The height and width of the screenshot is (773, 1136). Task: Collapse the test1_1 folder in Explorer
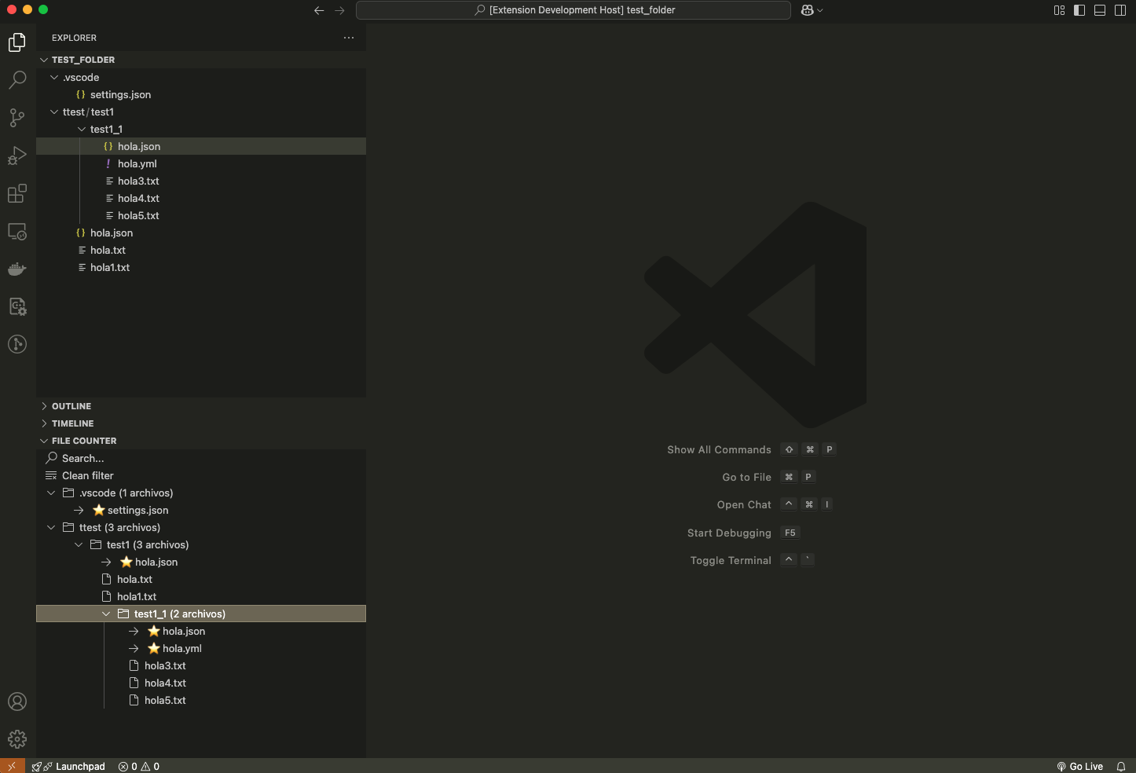coord(201,129)
